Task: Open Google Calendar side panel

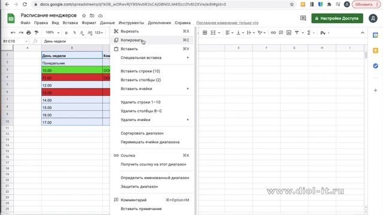Action: click(x=375, y=35)
